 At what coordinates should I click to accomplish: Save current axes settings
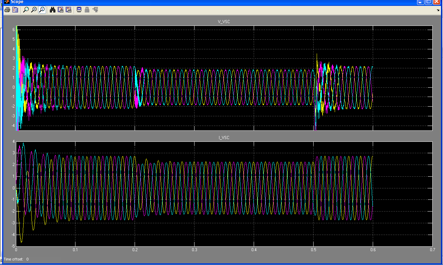61,10
